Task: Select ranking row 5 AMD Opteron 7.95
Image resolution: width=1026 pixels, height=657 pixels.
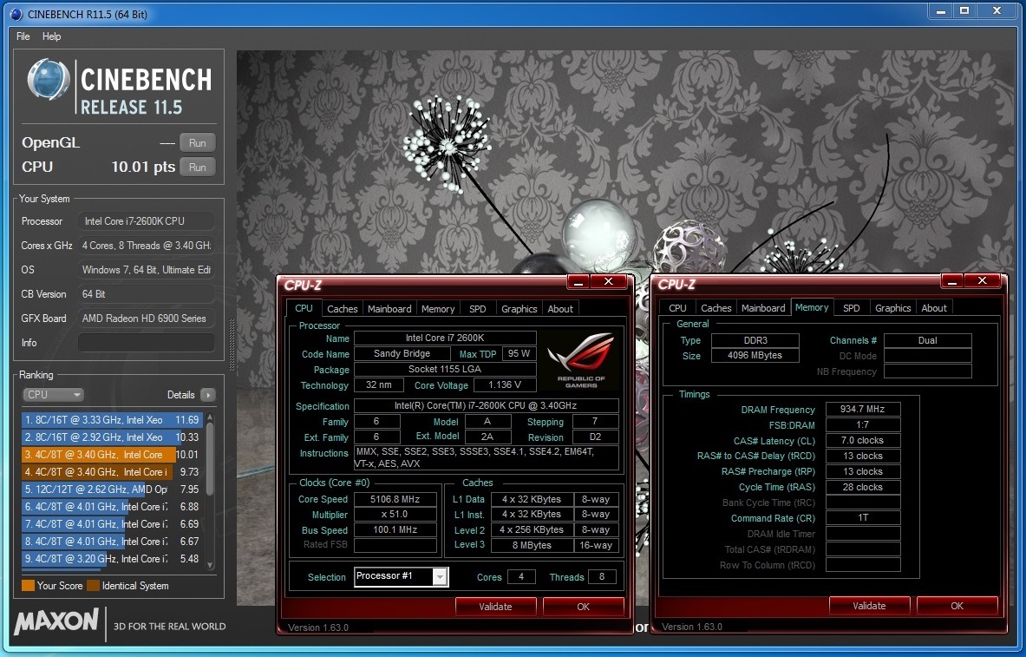Action: click(112, 489)
